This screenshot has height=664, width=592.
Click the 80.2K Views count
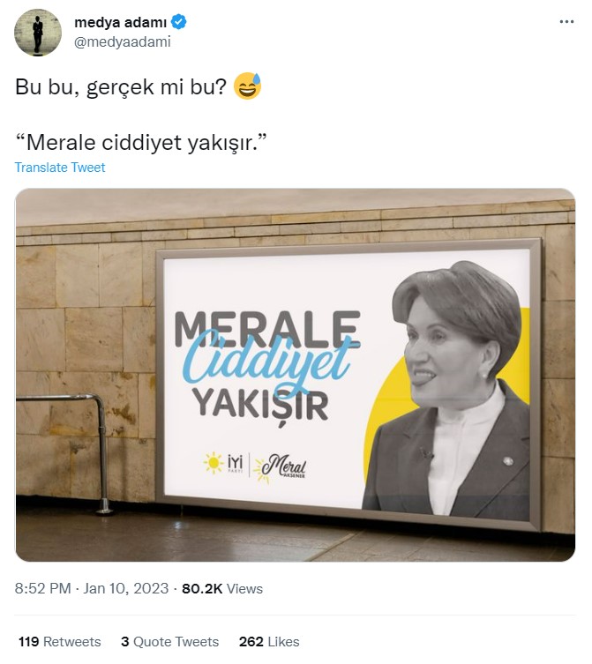(x=222, y=588)
